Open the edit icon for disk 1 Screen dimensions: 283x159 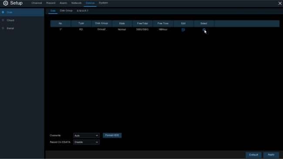pos(183,30)
